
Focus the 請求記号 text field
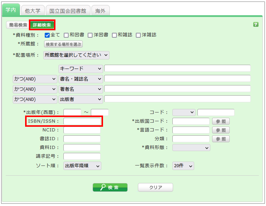82,156
